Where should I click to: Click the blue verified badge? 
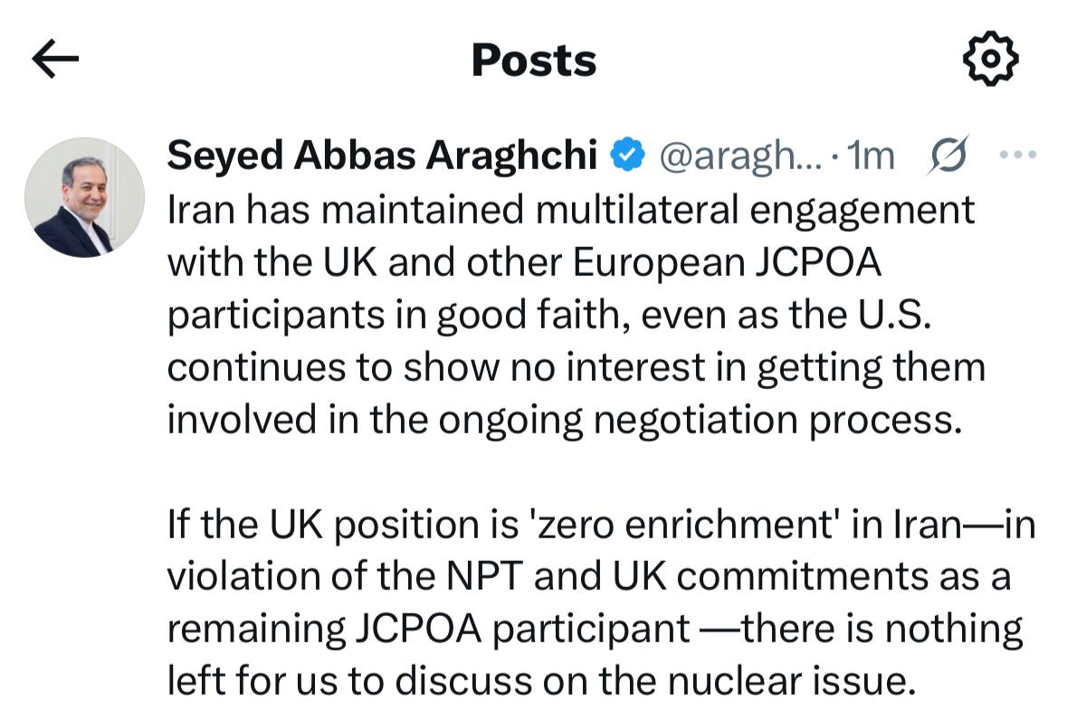click(627, 156)
